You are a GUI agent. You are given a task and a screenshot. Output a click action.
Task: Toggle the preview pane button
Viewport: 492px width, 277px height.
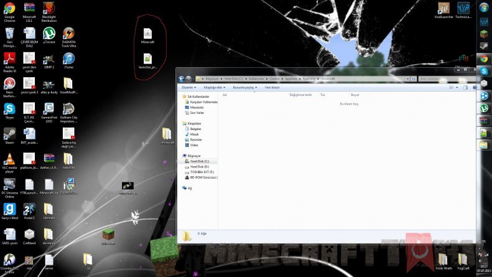[x=465, y=87]
